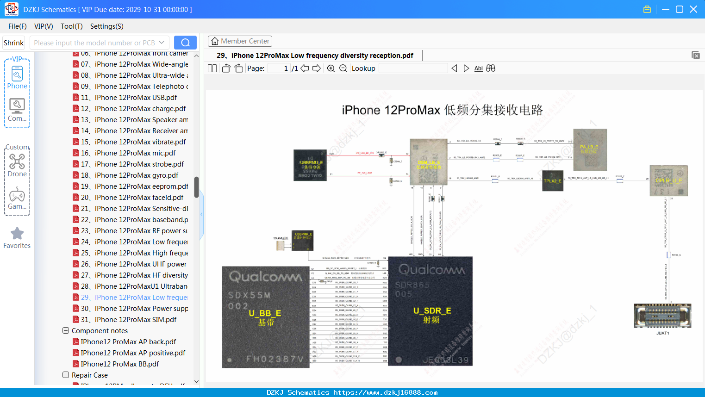Click the binoculars search icon
The height and width of the screenshot is (397, 705).
(491, 68)
